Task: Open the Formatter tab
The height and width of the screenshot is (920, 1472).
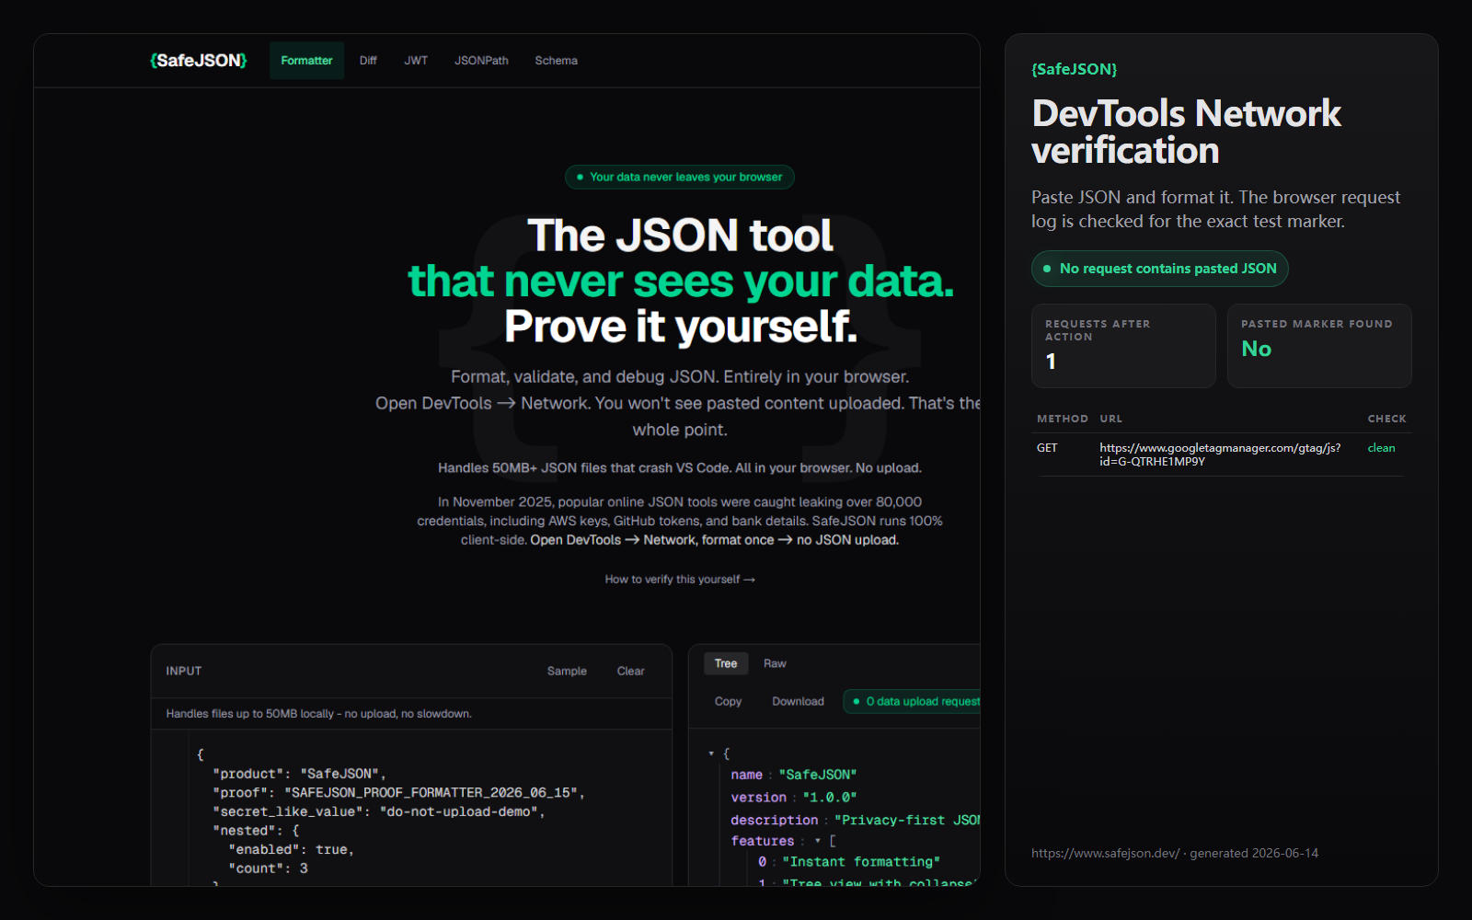Action: point(306,61)
